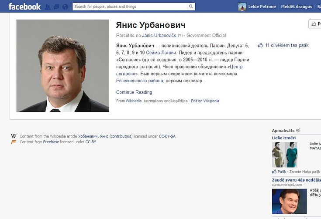The image size is (321, 219).
Task: Click the search magnifier button
Action: pyautogui.click(x=191, y=7)
